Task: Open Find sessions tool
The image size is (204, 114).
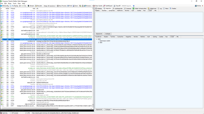Action: [x=69, y=6]
